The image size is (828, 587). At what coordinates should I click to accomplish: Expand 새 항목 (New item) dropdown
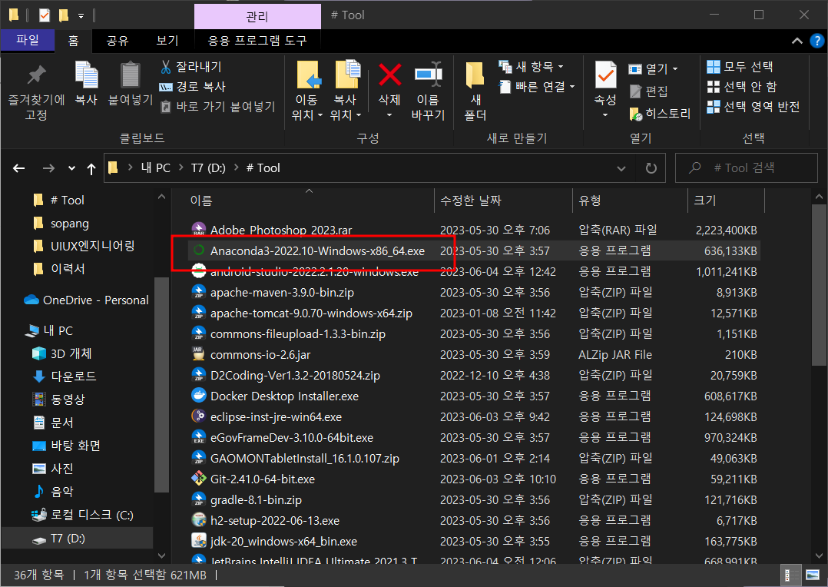532,67
